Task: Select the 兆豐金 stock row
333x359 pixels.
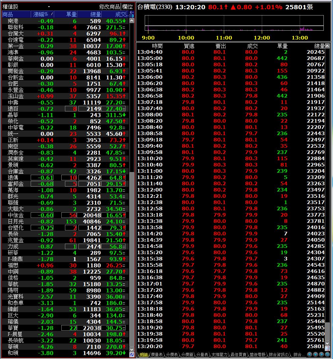Action: [x=65, y=240]
